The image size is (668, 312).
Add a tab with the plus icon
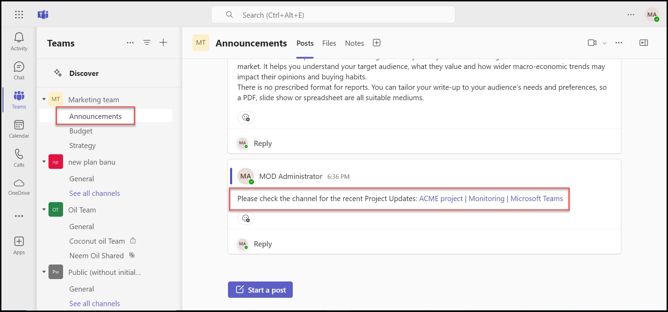pos(377,43)
